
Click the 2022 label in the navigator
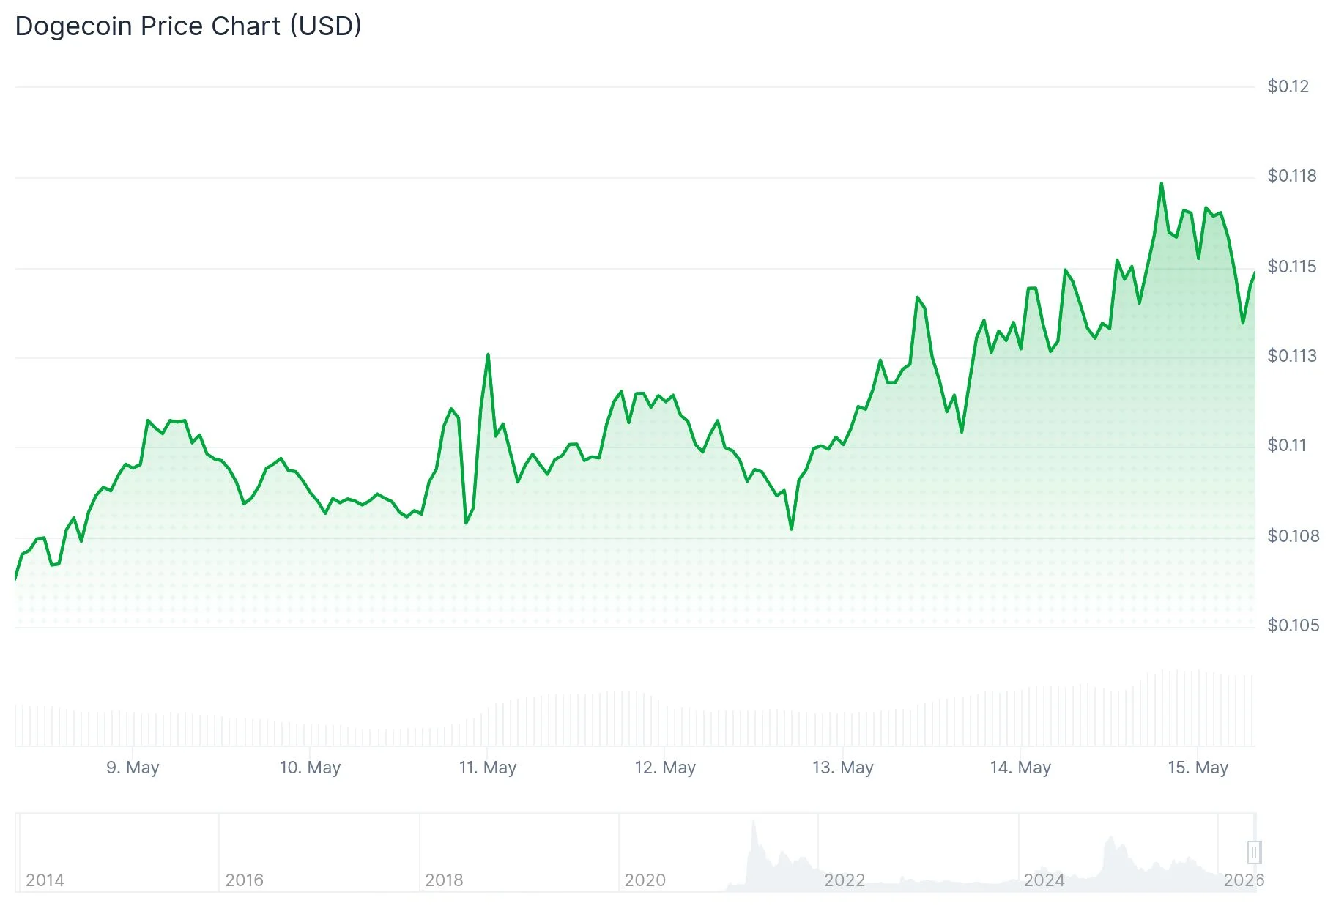pyautogui.click(x=845, y=880)
